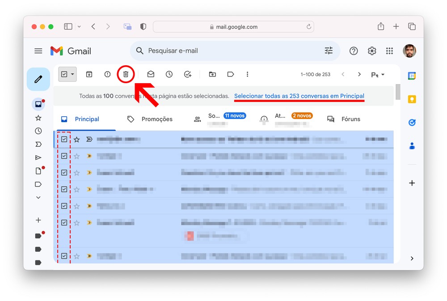
Task: Archive selected conversations with archive icon
Action: coord(89,74)
